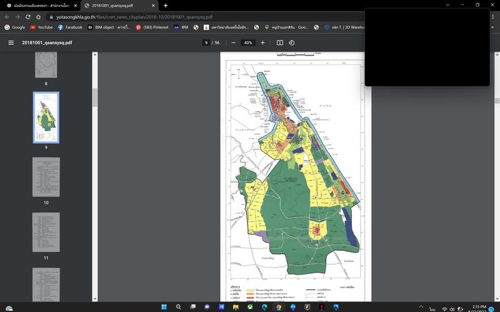Toggle the PDF sidebar menu icon
The image size is (500, 312).
(11, 42)
